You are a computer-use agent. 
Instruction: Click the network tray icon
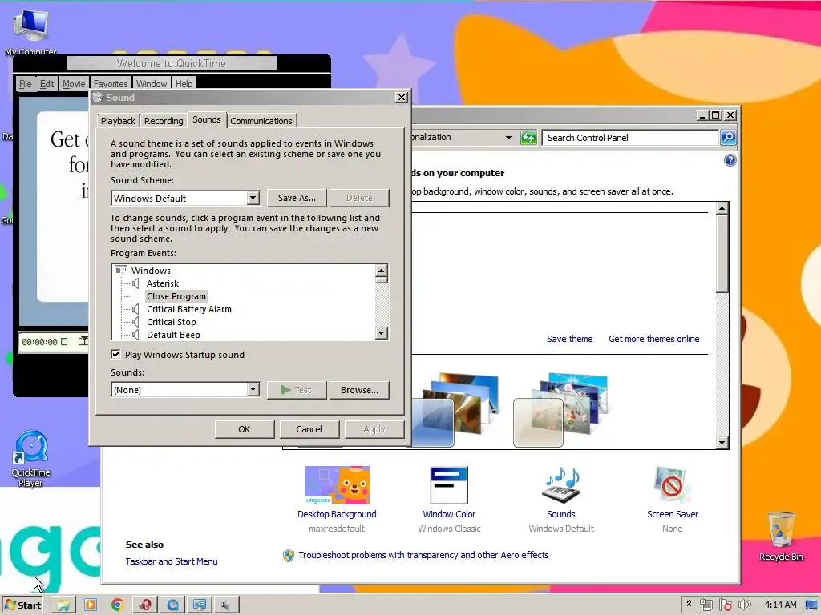(x=706, y=605)
